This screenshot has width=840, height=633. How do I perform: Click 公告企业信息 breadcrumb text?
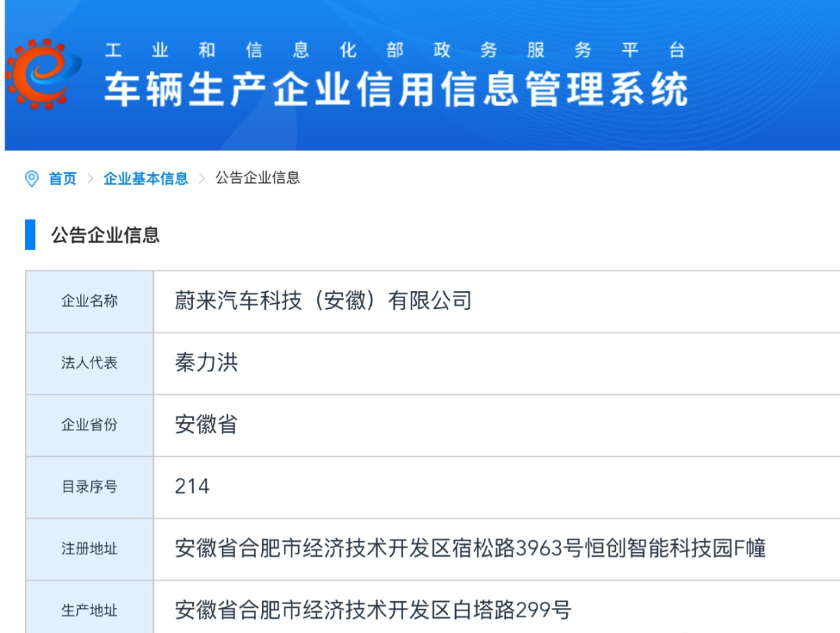click(257, 178)
